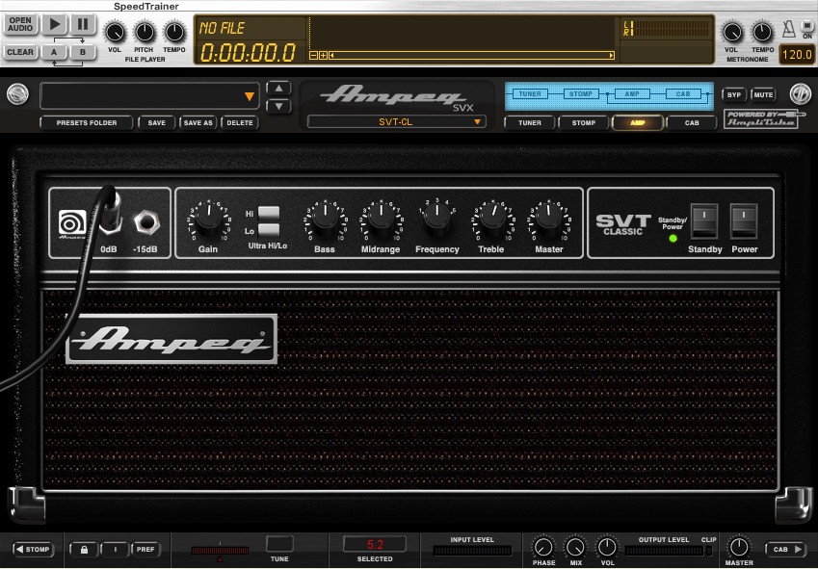The image size is (818, 569).
Task: Go to next CAB section via bottom arrow
Action: [785, 549]
